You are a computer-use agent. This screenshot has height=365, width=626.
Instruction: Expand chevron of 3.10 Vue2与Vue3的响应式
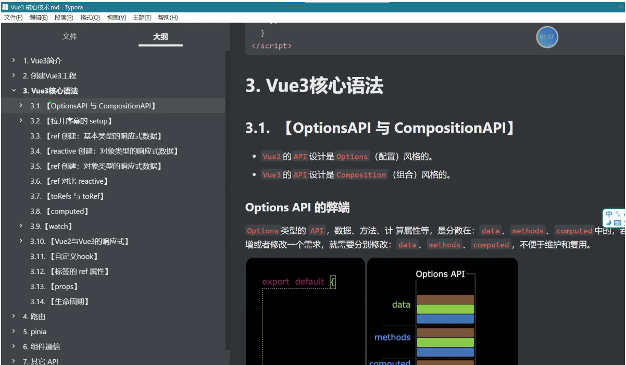(x=21, y=241)
